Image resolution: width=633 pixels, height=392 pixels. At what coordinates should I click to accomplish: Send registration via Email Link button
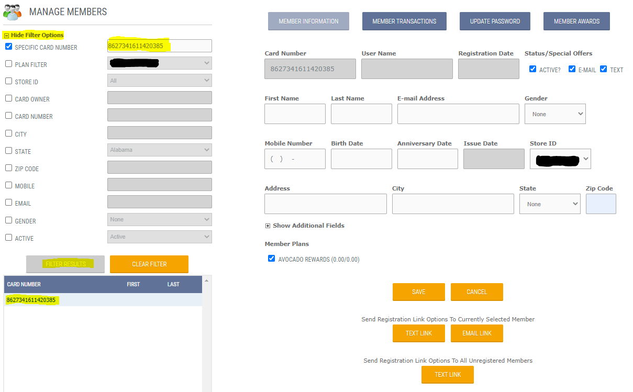(476, 333)
